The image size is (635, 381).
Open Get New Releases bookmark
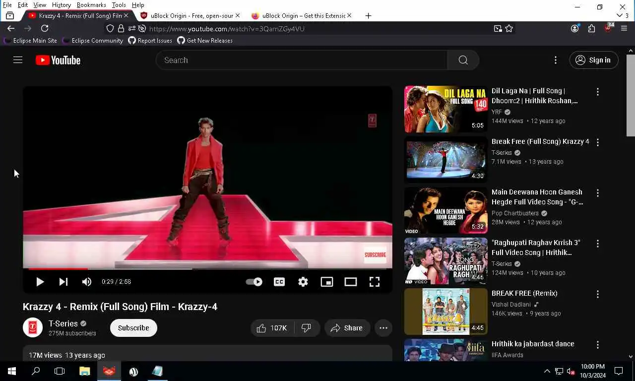pos(205,41)
